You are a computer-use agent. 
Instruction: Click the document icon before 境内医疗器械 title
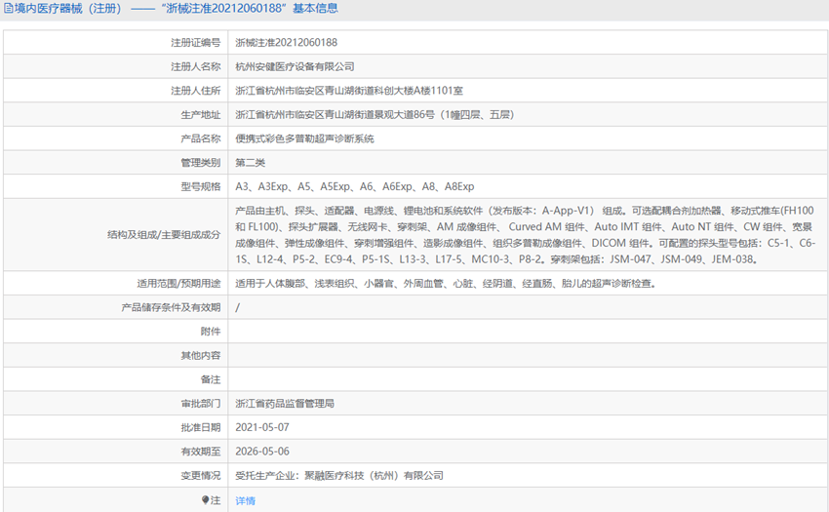tap(9, 9)
